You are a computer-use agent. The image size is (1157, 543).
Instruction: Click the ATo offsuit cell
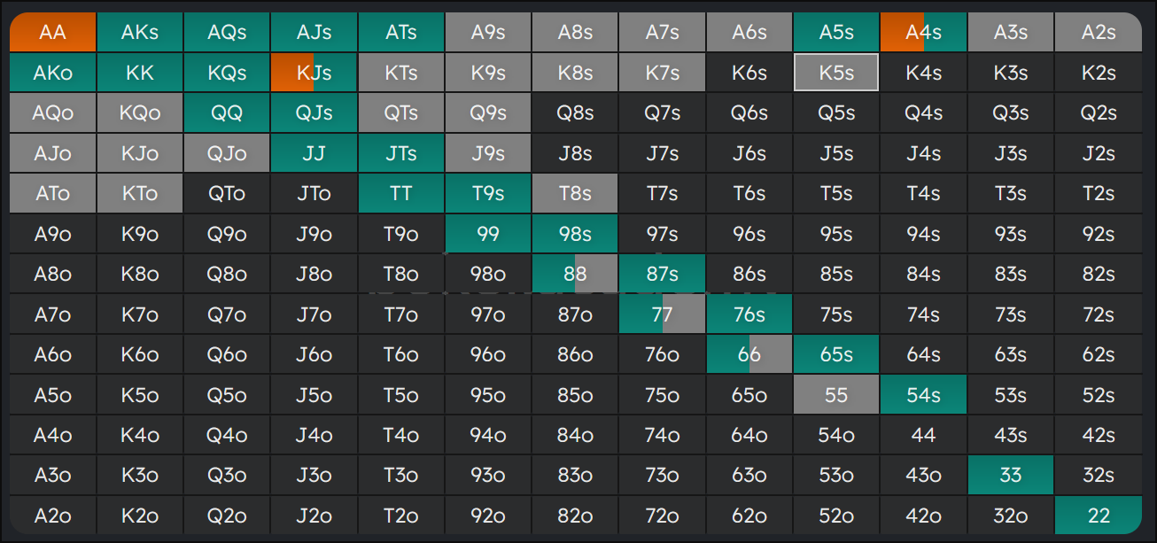click(x=52, y=193)
